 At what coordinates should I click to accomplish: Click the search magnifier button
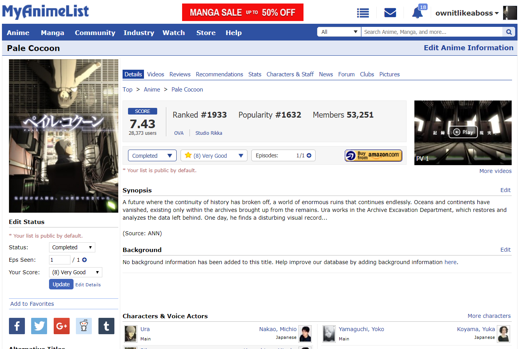pos(509,32)
